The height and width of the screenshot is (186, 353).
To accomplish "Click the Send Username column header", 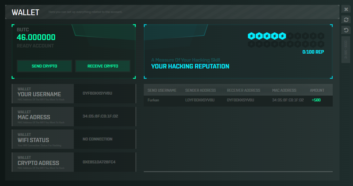I will pos(162,90).
